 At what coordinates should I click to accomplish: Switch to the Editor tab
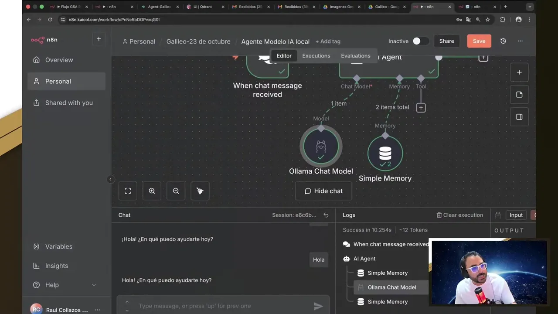pos(284,56)
